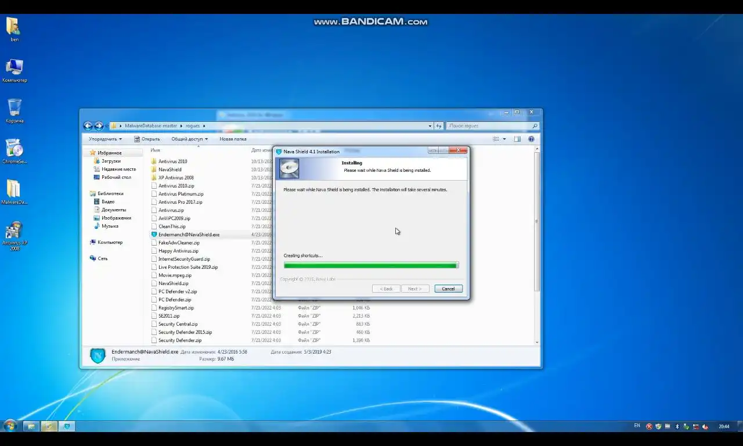This screenshot has height=446, width=743.
Task: Select the Endermanch@NavaShield.exe shield icon
Action: (x=154, y=235)
